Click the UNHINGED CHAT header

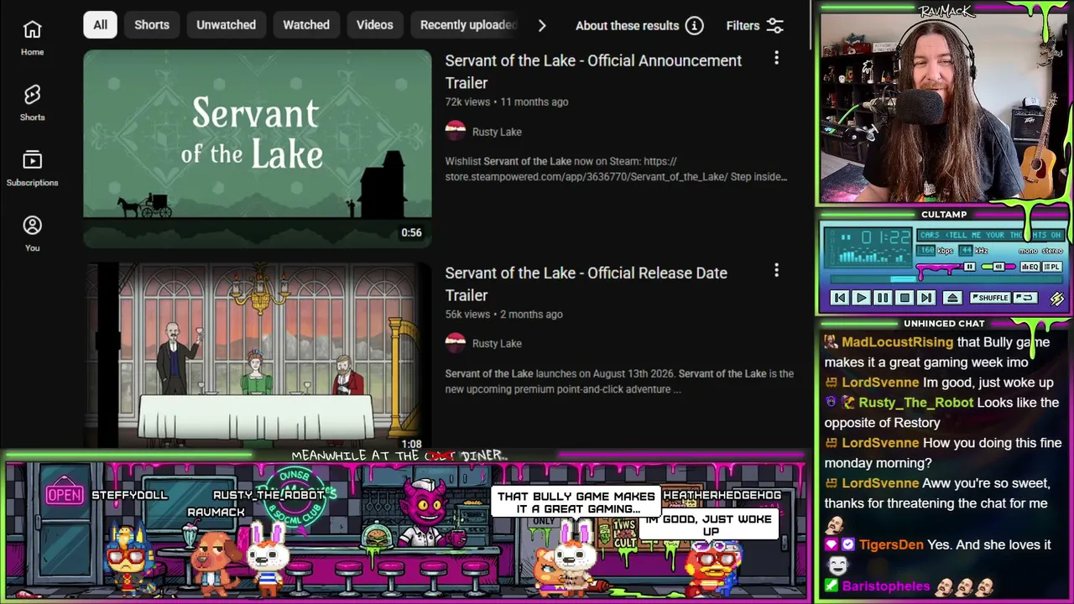coord(944,323)
